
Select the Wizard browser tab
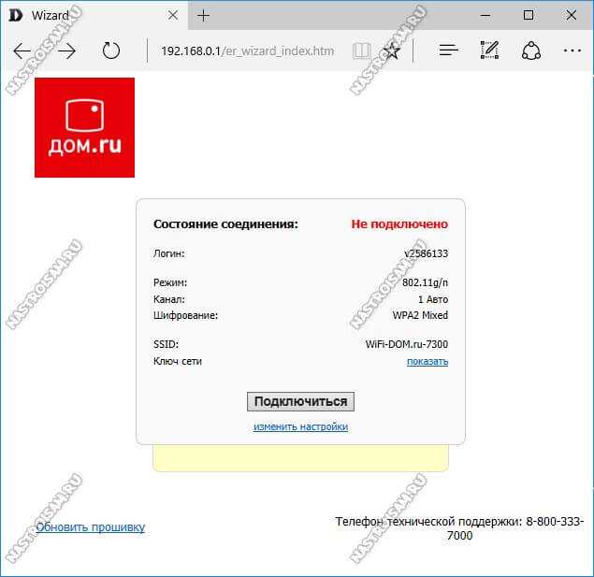pos(94,16)
